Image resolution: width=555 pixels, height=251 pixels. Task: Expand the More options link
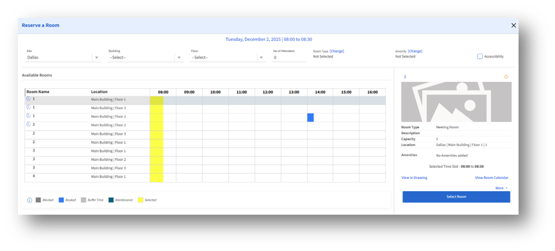[x=501, y=188]
